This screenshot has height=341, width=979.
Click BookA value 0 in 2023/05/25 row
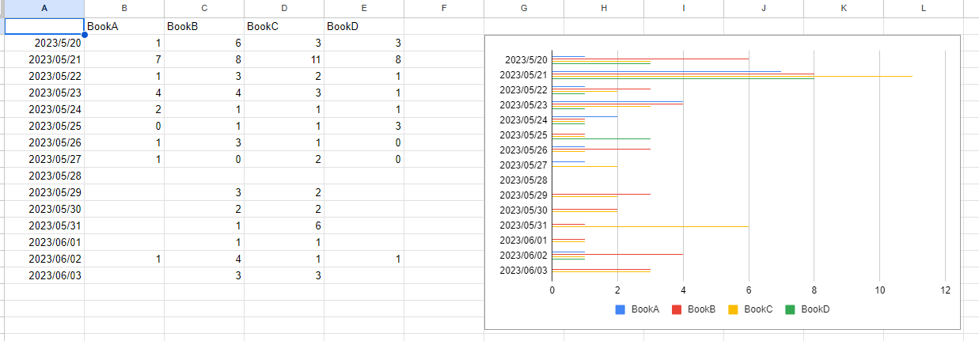point(124,126)
